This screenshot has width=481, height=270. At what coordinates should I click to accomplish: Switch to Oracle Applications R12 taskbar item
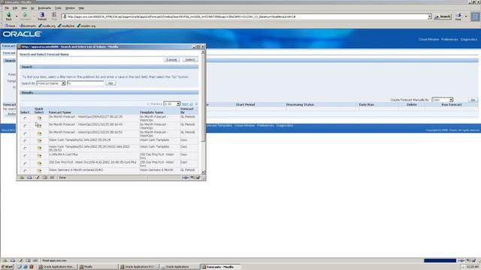point(138,267)
